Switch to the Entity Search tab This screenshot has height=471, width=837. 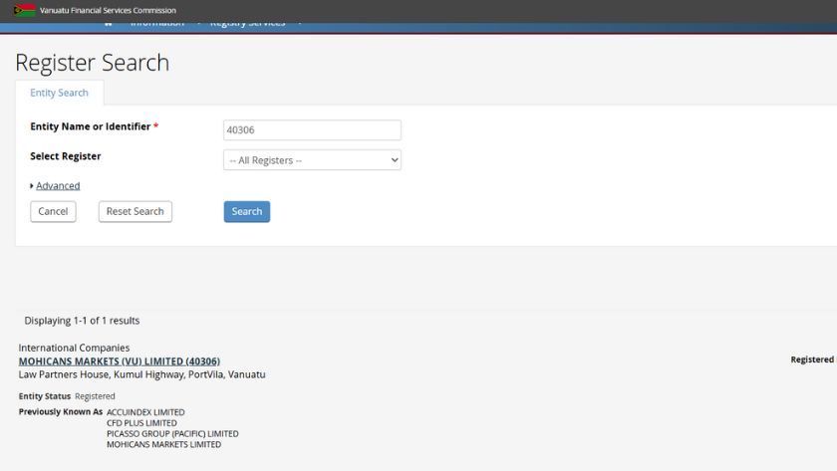(x=59, y=93)
